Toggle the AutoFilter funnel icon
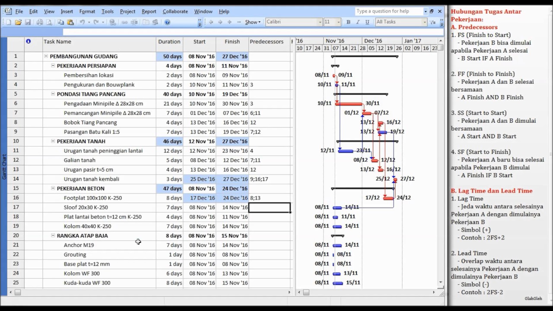 click(x=433, y=22)
